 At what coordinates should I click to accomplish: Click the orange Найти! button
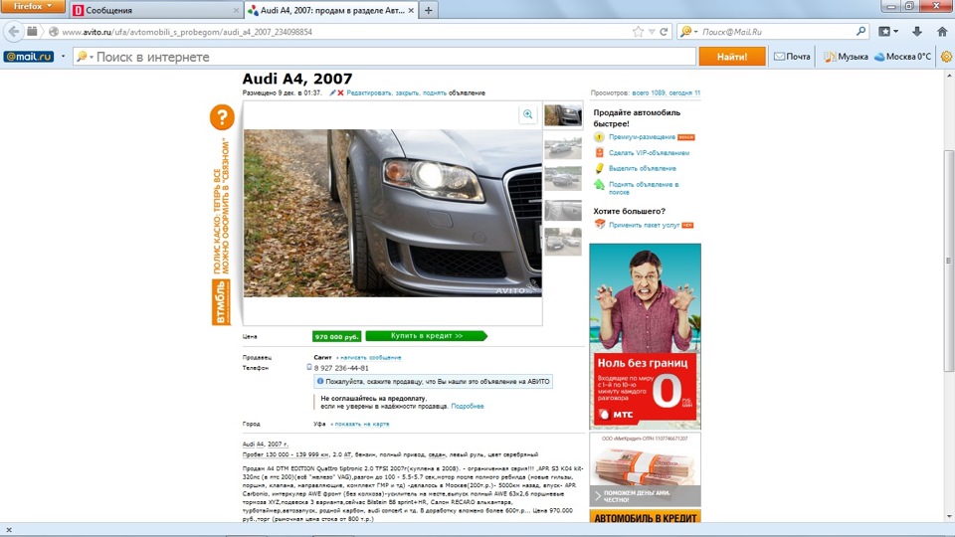coord(732,57)
